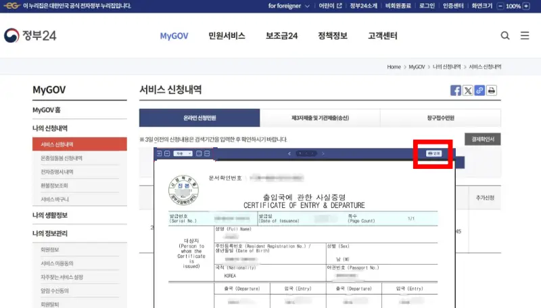This screenshot has width=541, height=308.
Task: Open the zoom level dropdown in viewer
Action: (x=183, y=153)
